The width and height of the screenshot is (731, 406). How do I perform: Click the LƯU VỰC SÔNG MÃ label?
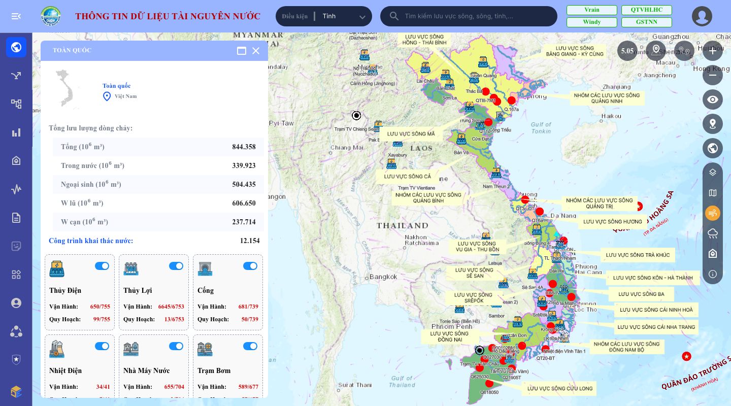pos(411,134)
